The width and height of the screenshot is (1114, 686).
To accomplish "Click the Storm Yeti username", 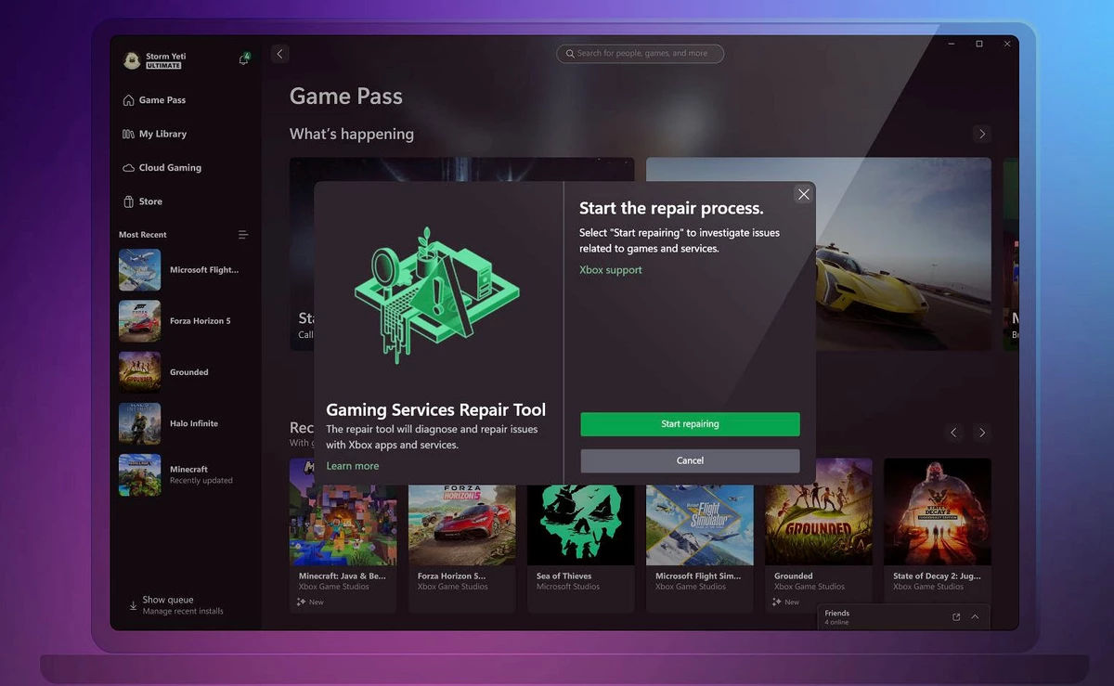I will [166, 56].
